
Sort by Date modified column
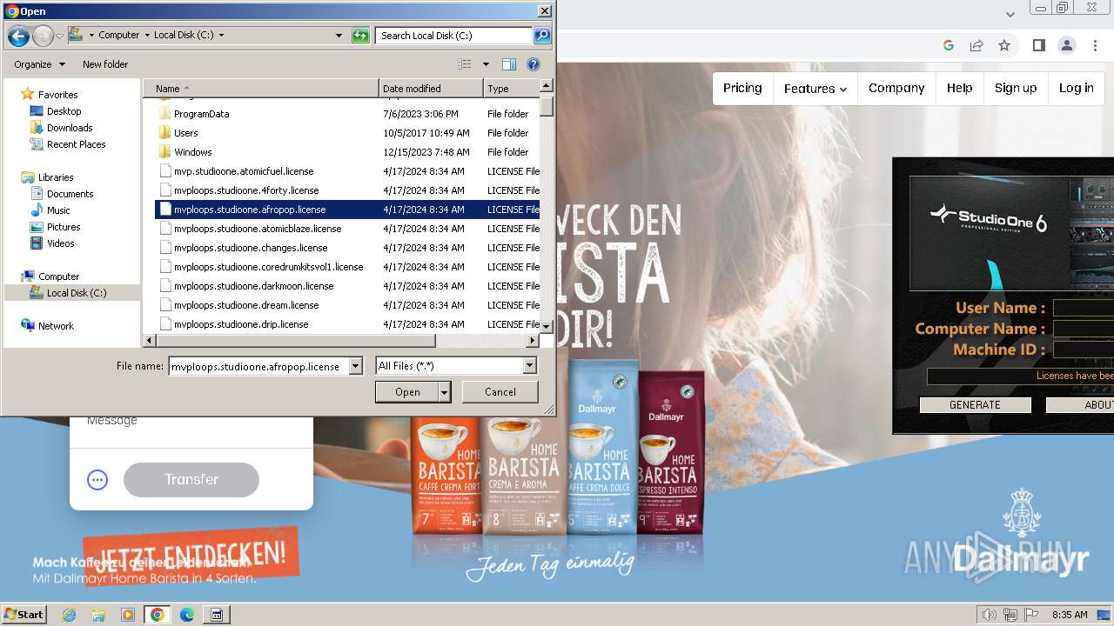pos(431,89)
